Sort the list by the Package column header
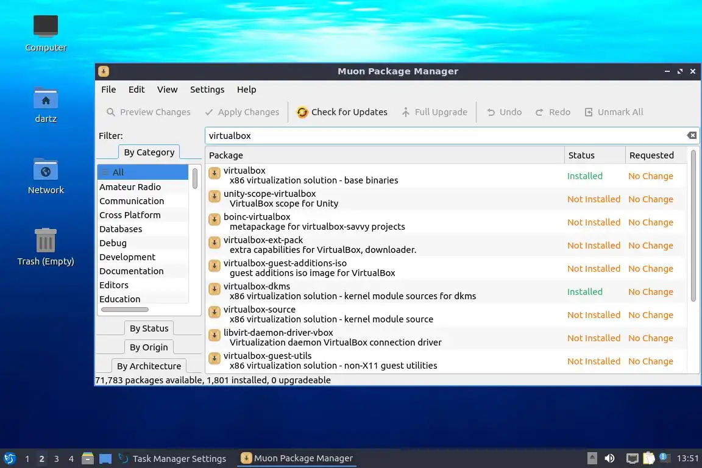 pos(385,155)
